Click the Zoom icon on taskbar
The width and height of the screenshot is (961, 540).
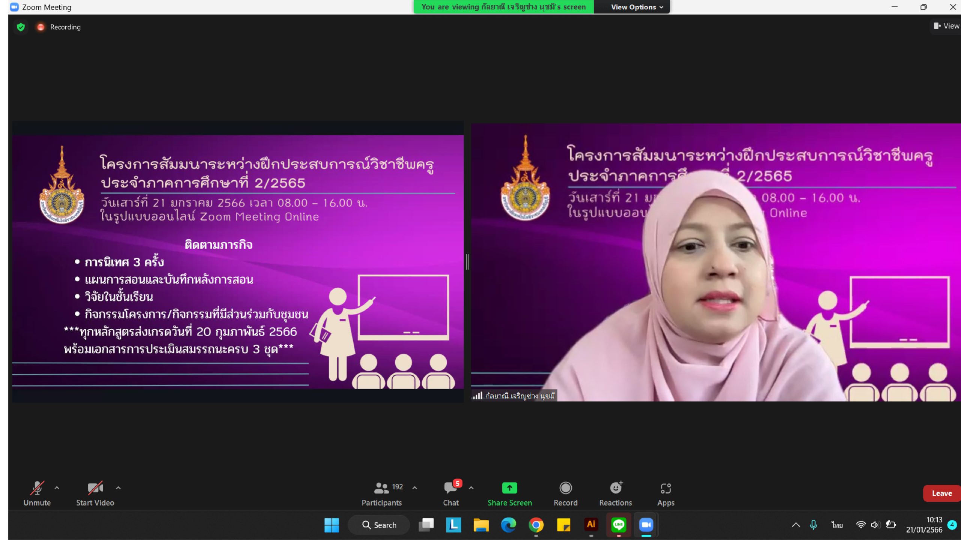[x=646, y=525]
